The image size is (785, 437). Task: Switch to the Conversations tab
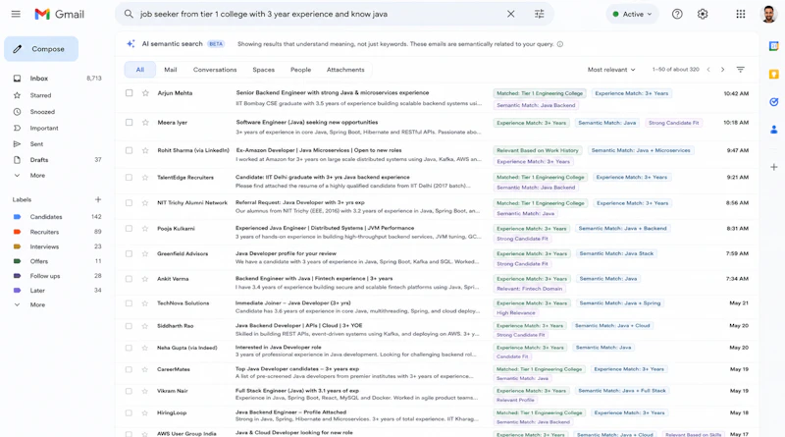click(215, 70)
